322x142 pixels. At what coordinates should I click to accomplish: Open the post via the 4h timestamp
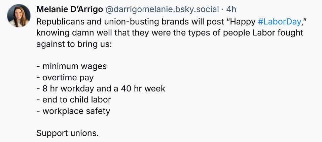pyautogui.click(x=231, y=10)
